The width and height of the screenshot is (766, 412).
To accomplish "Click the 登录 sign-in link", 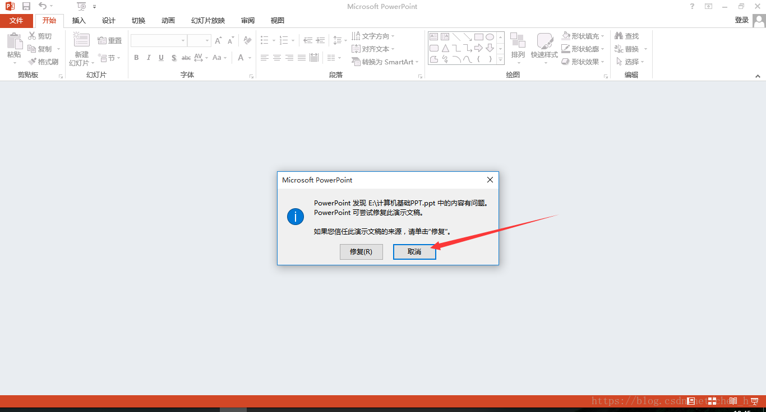I will pos(742,20).
